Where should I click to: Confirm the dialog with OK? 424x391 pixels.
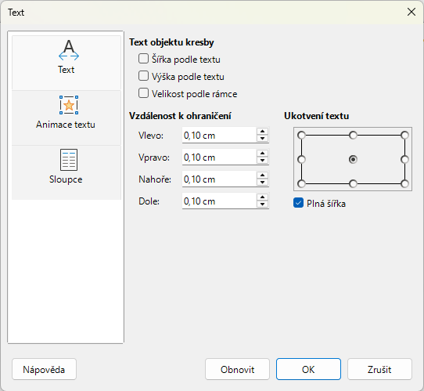point(308,369)
